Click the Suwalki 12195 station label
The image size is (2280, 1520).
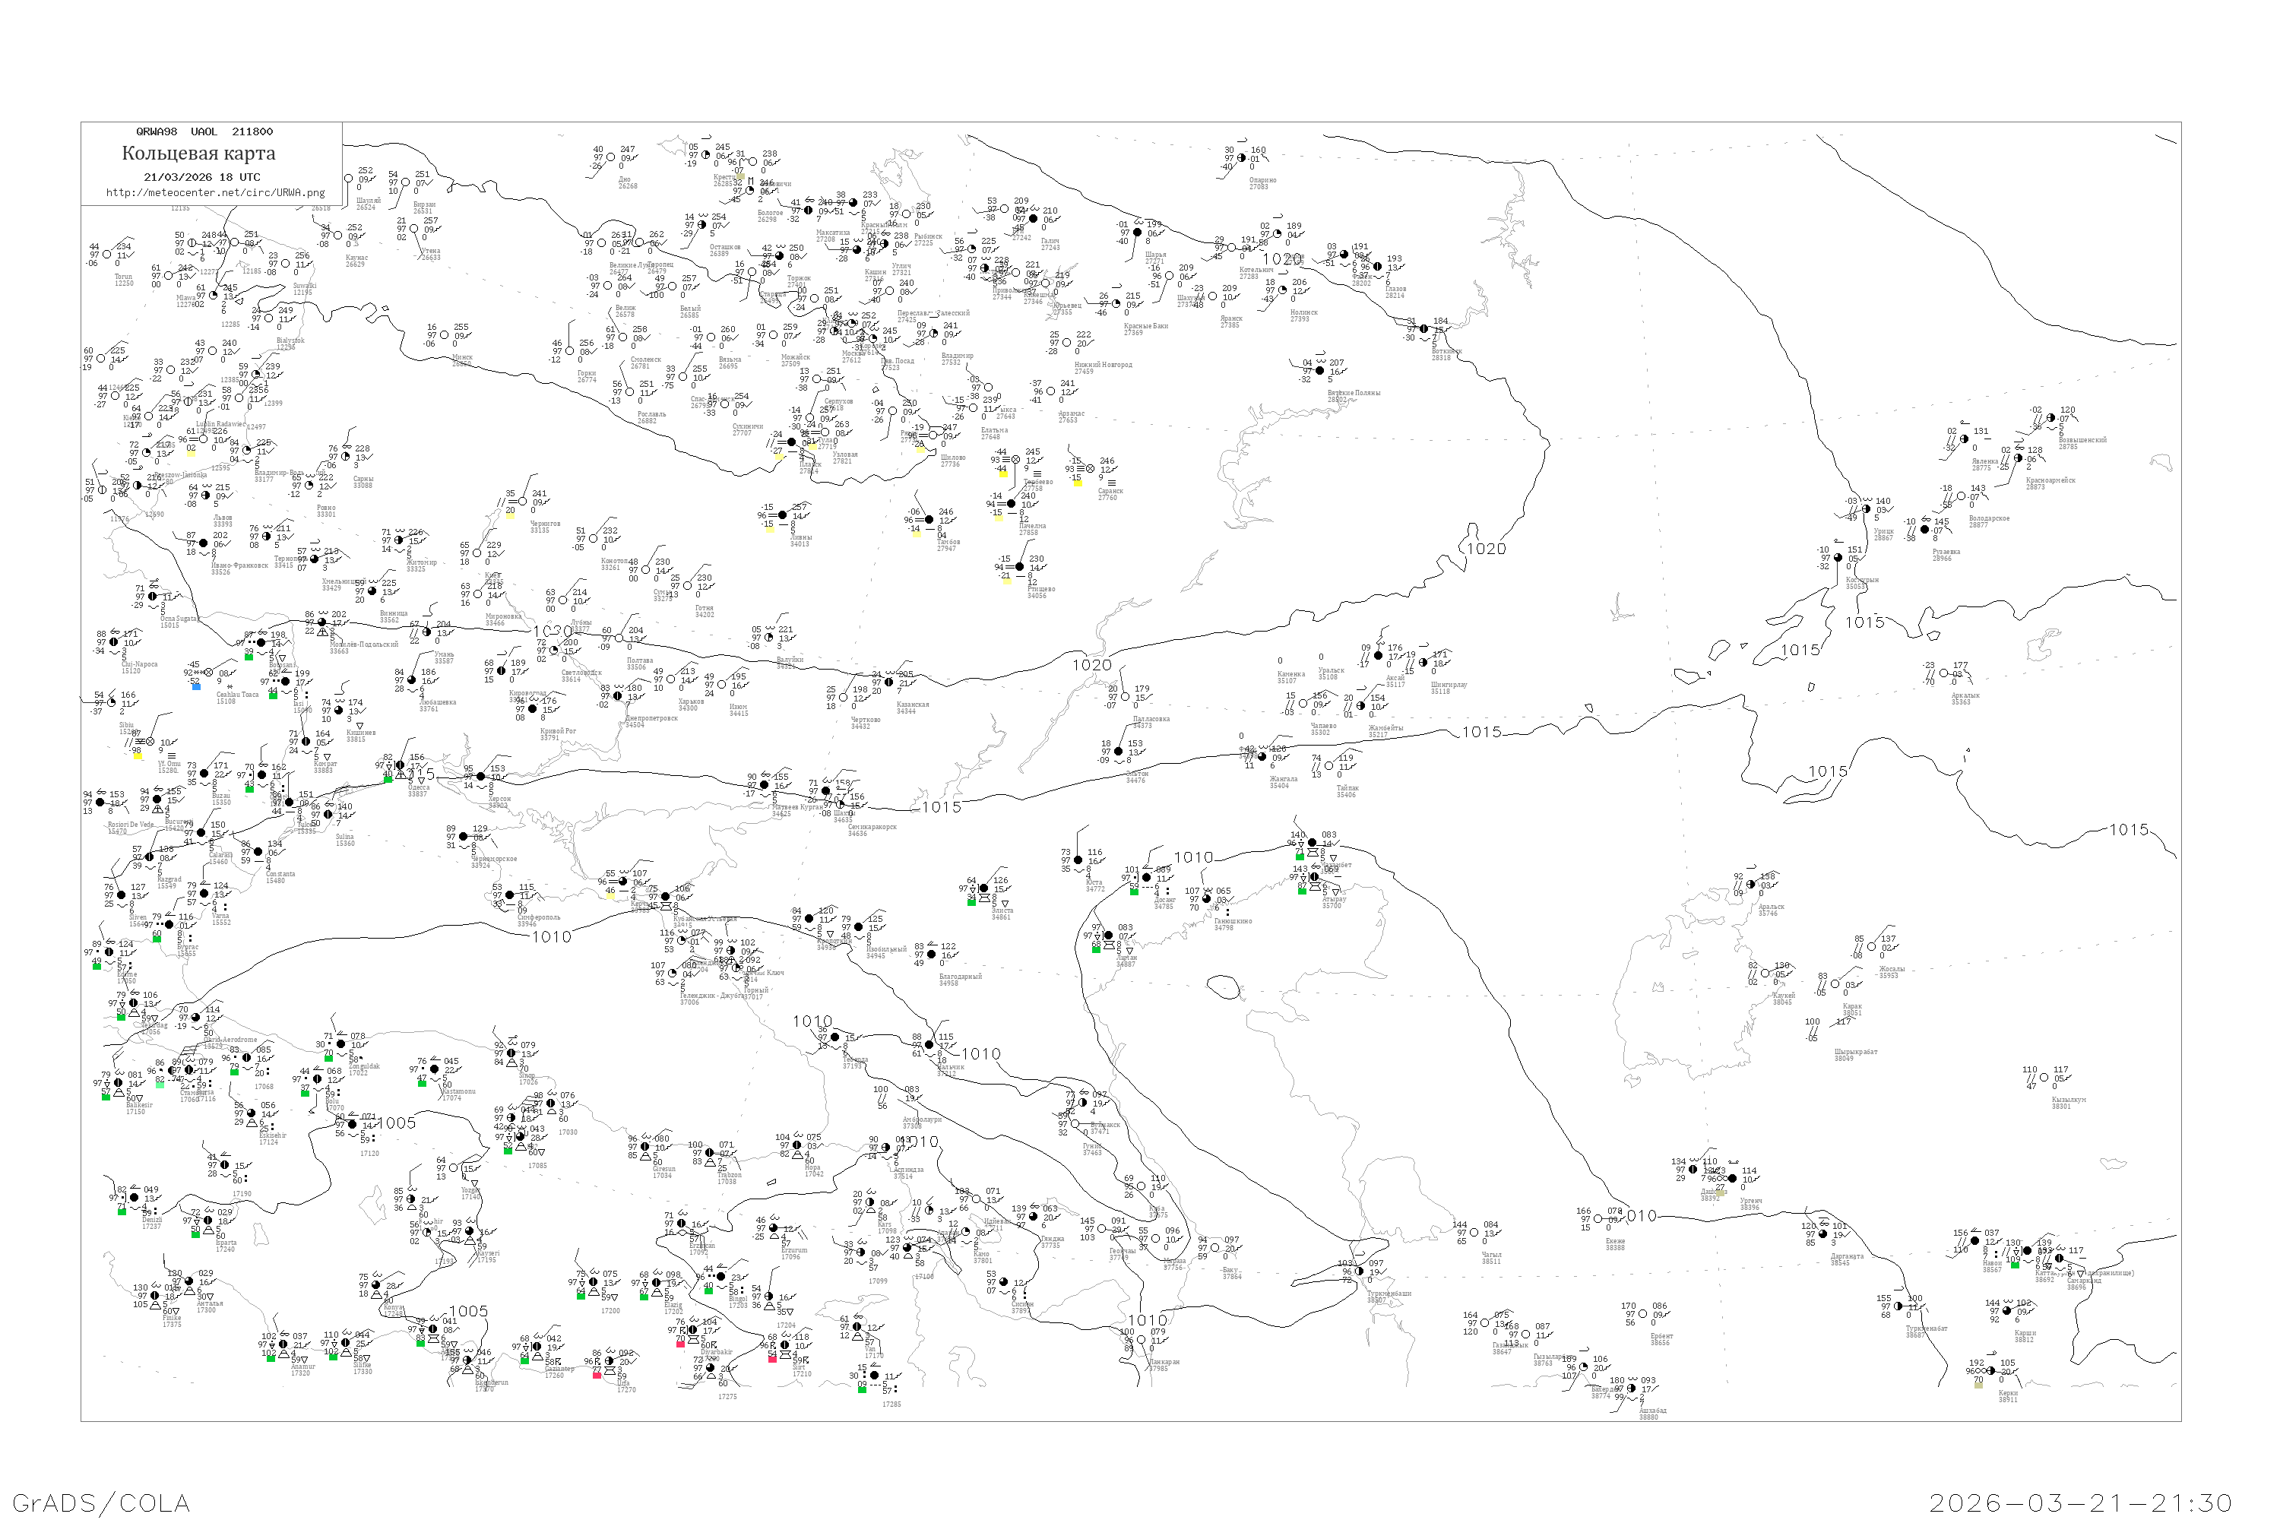click(305, 289)
